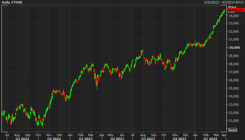Image resolution: width=245 pixels, height=140 pixels.
Task: Click the 22,000 price axis label
Action: pos(234,113)
